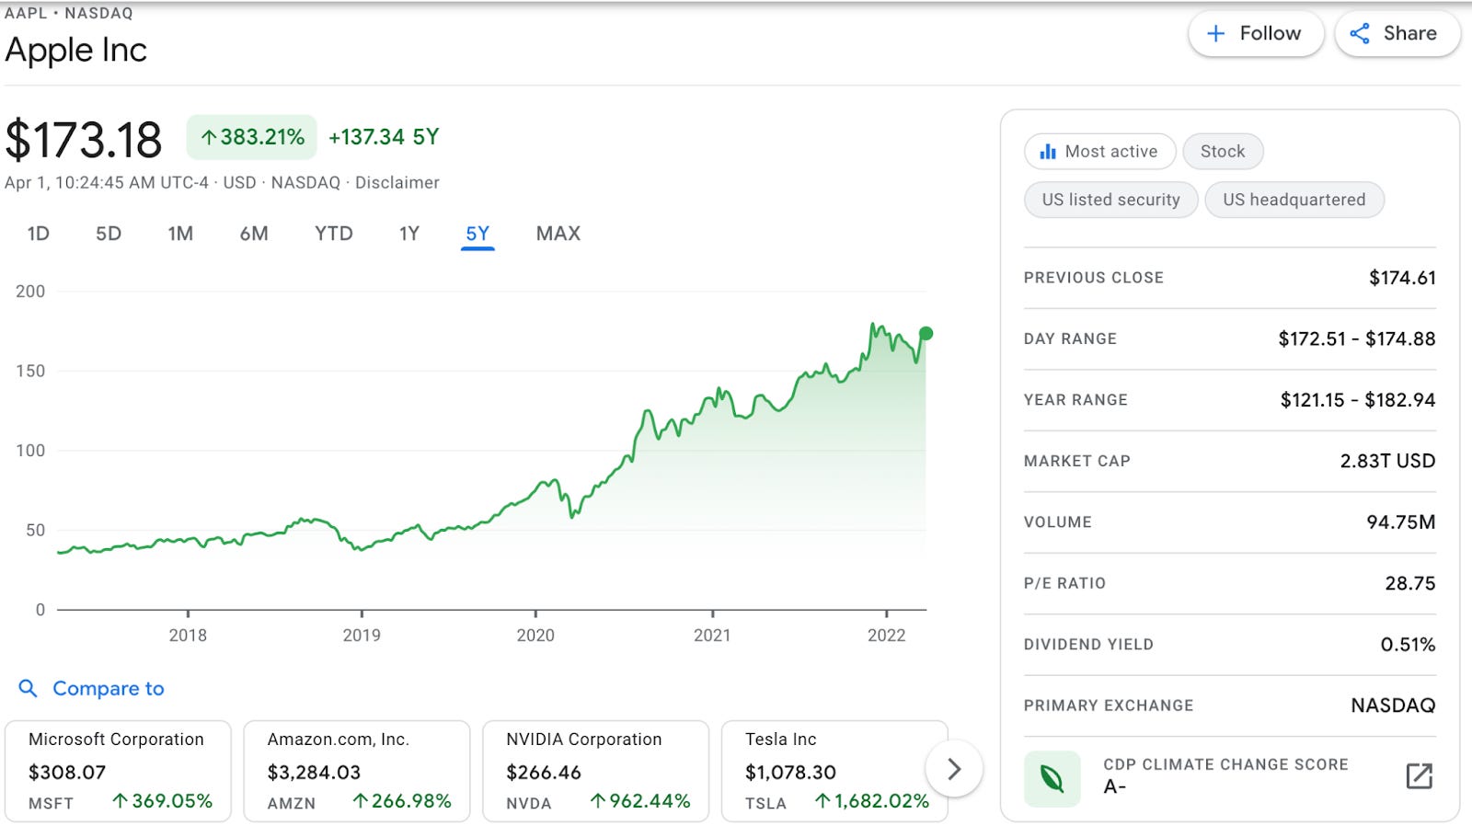Click the CDP Climate Change Score label

click(1225, 764)
